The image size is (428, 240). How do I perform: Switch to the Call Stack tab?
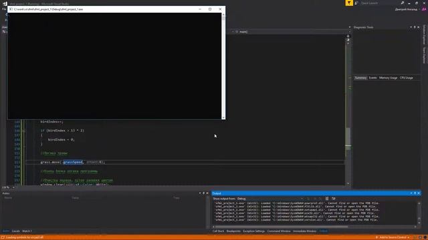[x=219, y=231]
